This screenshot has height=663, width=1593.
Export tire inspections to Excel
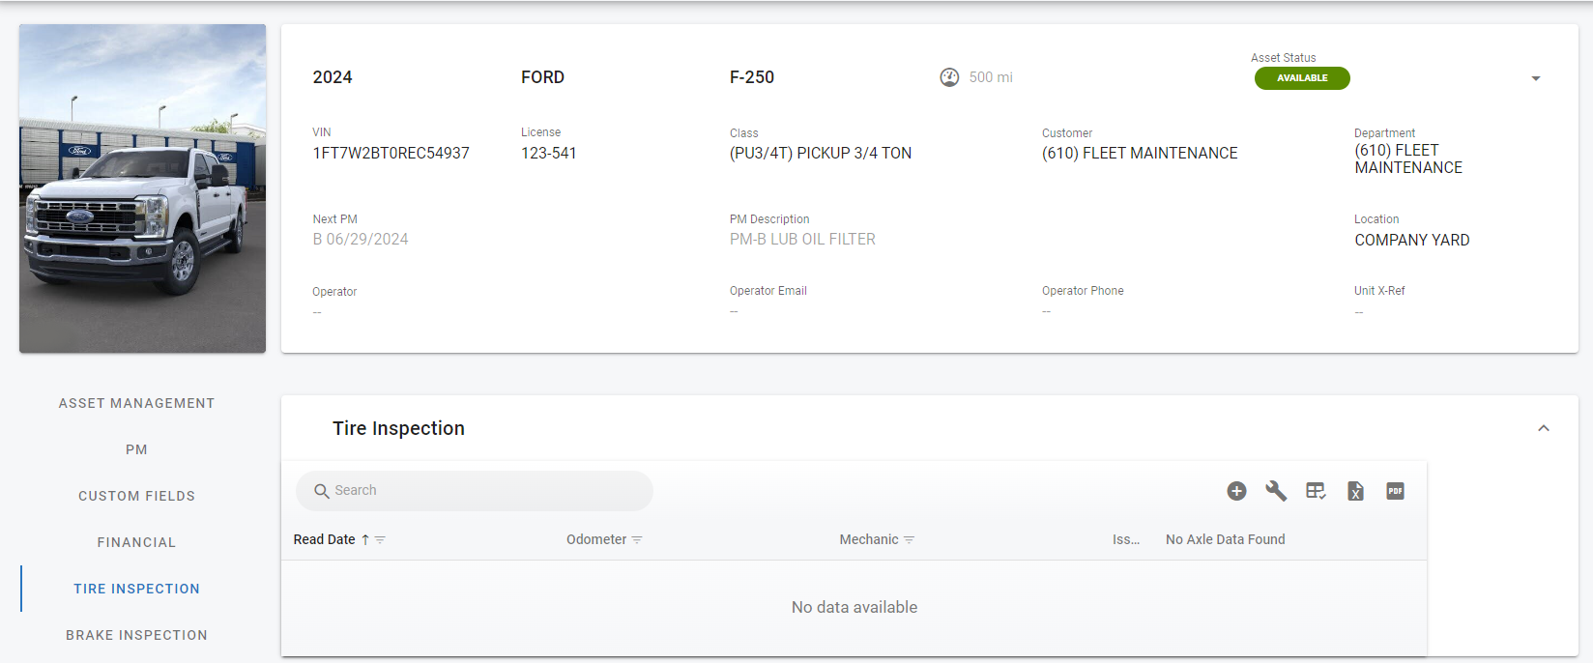(x=1355, y=491)
